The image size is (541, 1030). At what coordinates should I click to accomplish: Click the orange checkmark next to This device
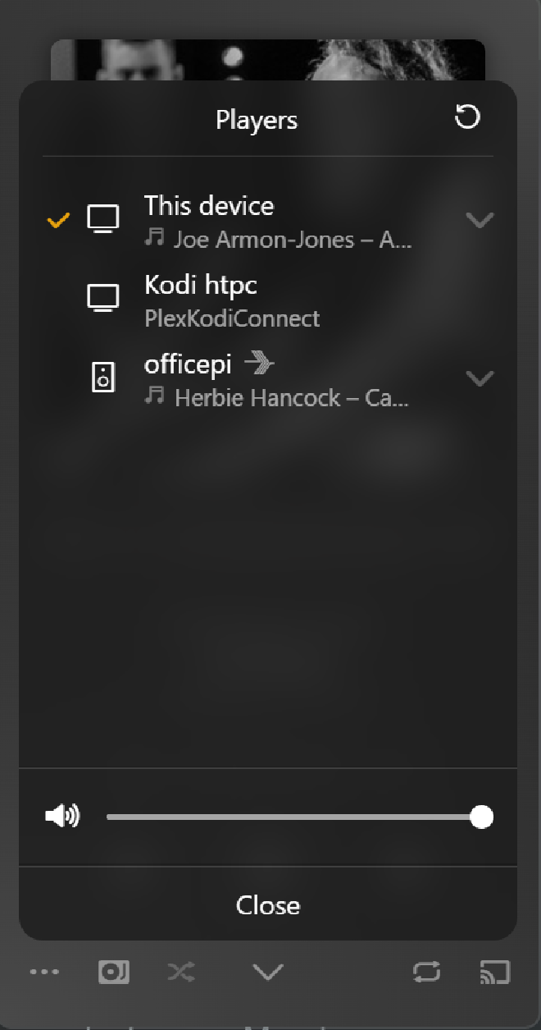coord(57,219)
